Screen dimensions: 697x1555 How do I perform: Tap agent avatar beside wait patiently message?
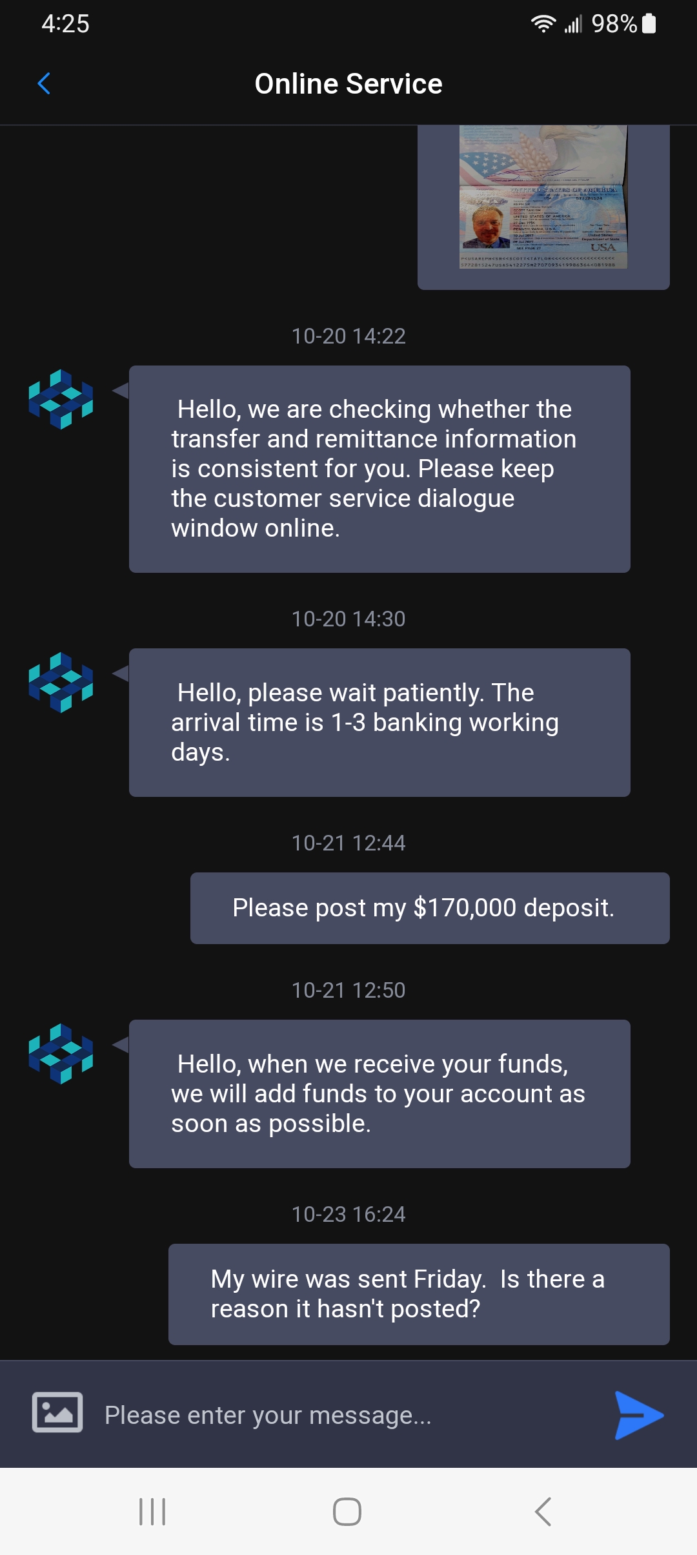click(61, 683)
